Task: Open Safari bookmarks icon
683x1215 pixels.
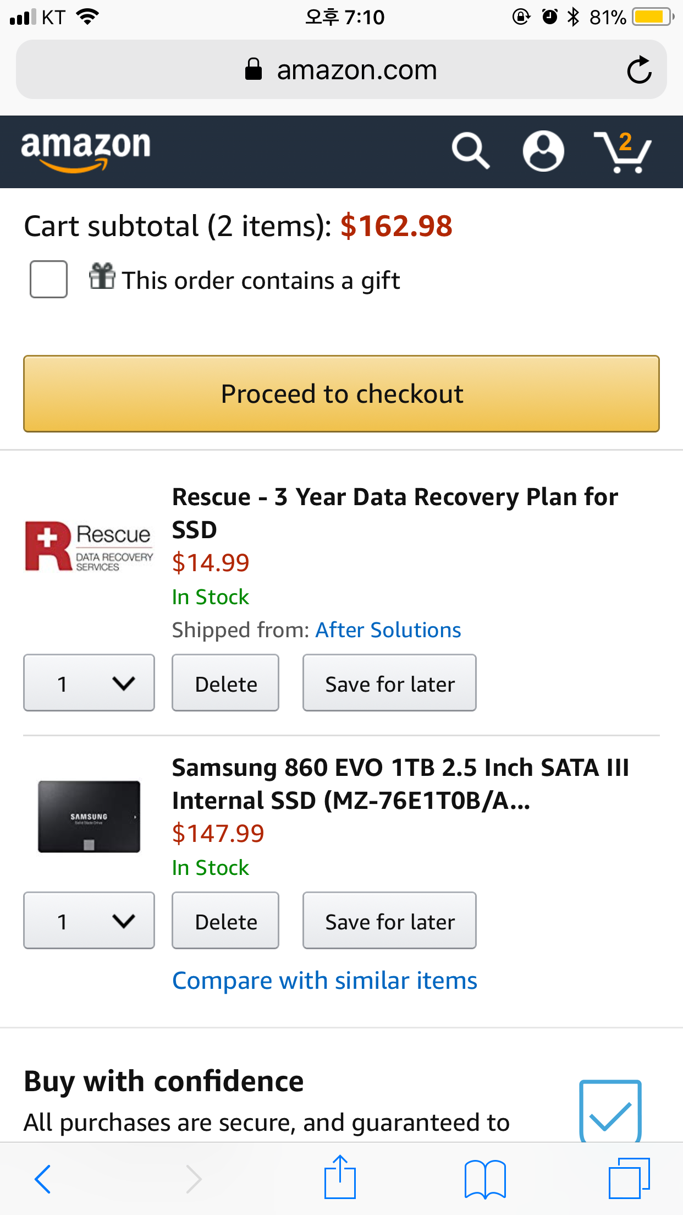Action: click(484, 1179)
